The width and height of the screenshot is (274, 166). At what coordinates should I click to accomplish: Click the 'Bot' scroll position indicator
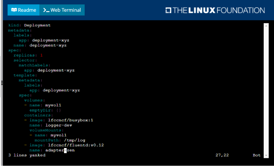click(257, 155)
